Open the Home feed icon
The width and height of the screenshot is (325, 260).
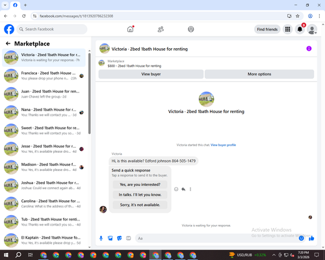click(130, 29)
